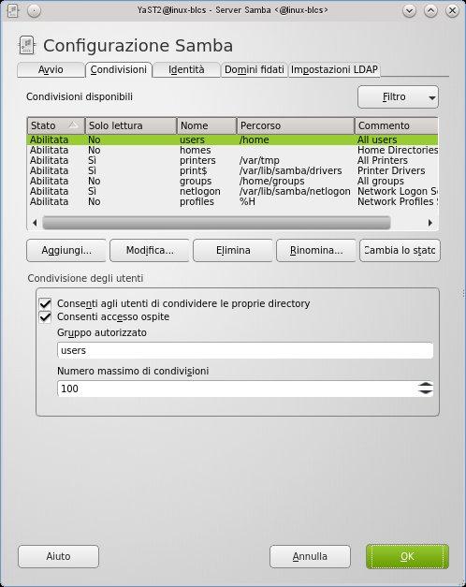Click the %H path cell
This screenshot has height=587, width=466.
coord(247,201)
